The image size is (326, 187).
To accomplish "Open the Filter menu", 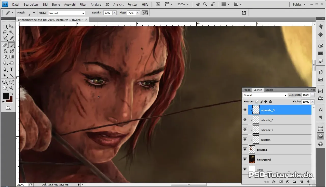I will pos(83,4).
